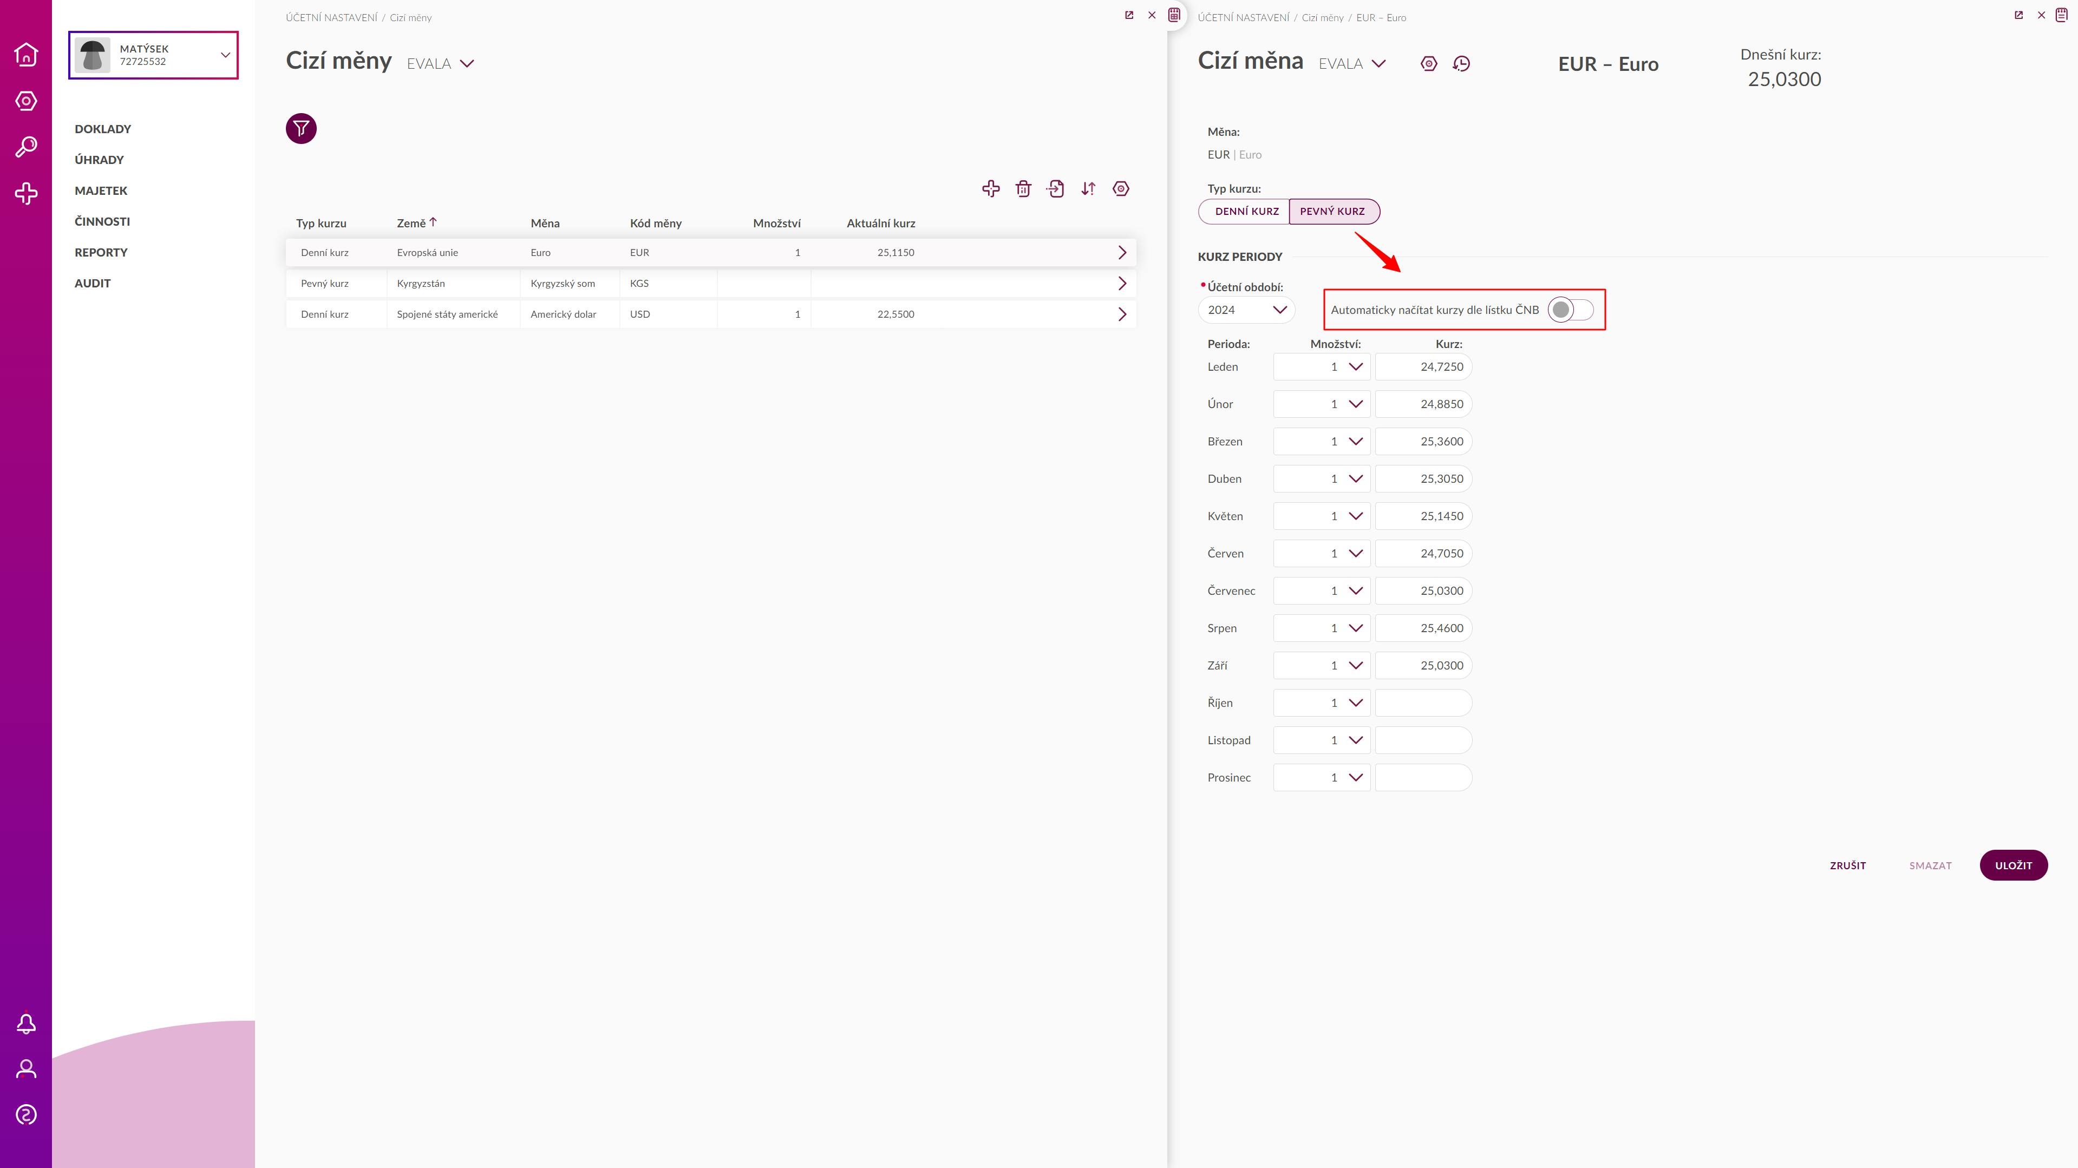Click the filter funnel button
This screenshot has height=1168, width=2078.
pos(301,128)
